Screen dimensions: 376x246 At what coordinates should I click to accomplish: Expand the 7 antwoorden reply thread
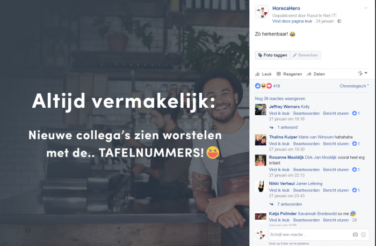290,204
